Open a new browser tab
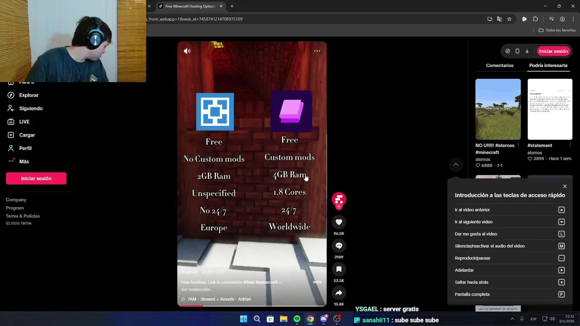Viewport: 580px width, 326px height. 232,6
